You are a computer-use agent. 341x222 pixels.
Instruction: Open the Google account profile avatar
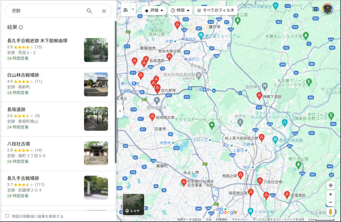coord(328,9)
